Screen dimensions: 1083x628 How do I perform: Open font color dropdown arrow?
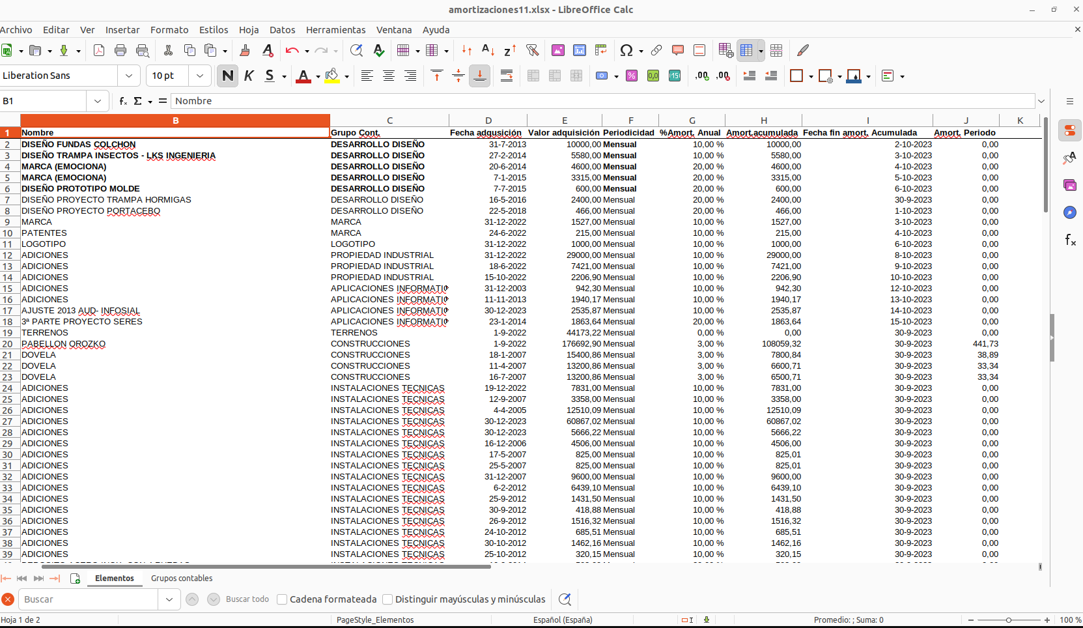tap(318, 76)
